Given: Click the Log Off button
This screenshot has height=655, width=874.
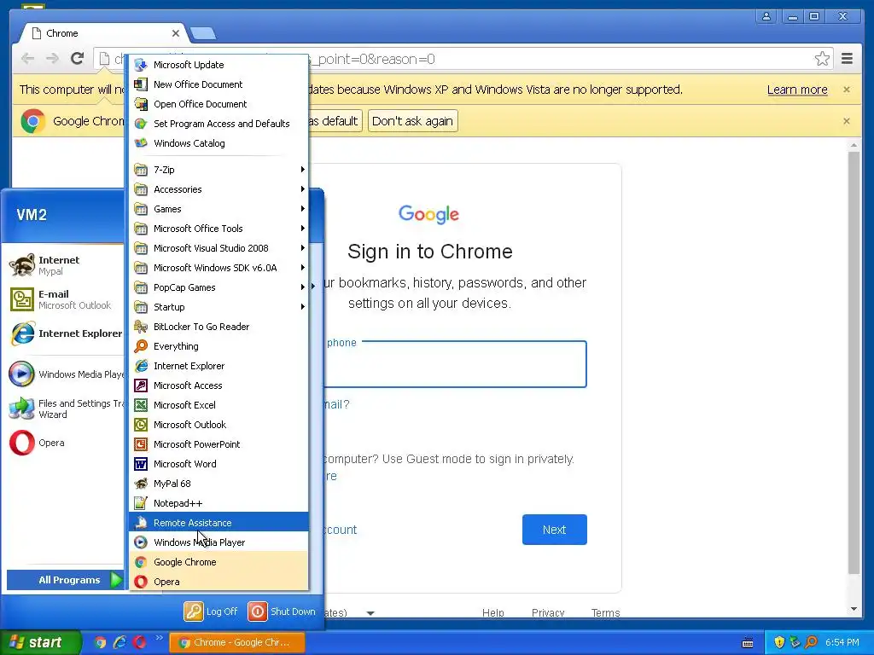Looking at the screenshot, I should point(212,611).
